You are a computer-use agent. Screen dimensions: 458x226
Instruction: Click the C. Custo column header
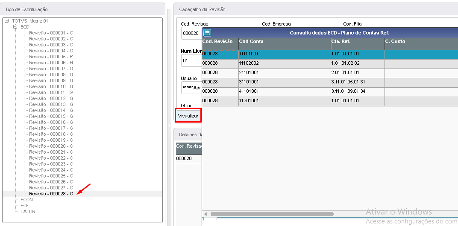point(421,44)
